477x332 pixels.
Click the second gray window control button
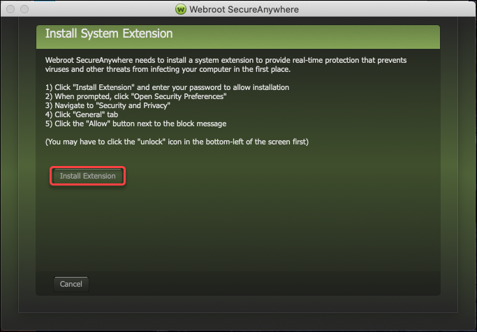[x=24, y=9]
